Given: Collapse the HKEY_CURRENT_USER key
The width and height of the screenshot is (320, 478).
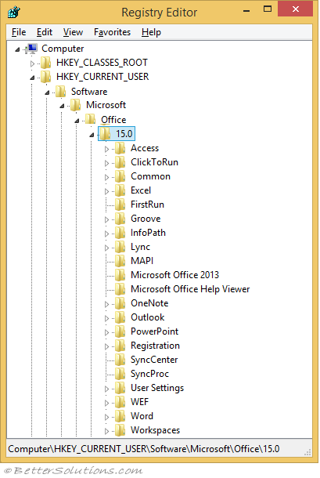Looking at the screenshot, I should coord(32,78).
